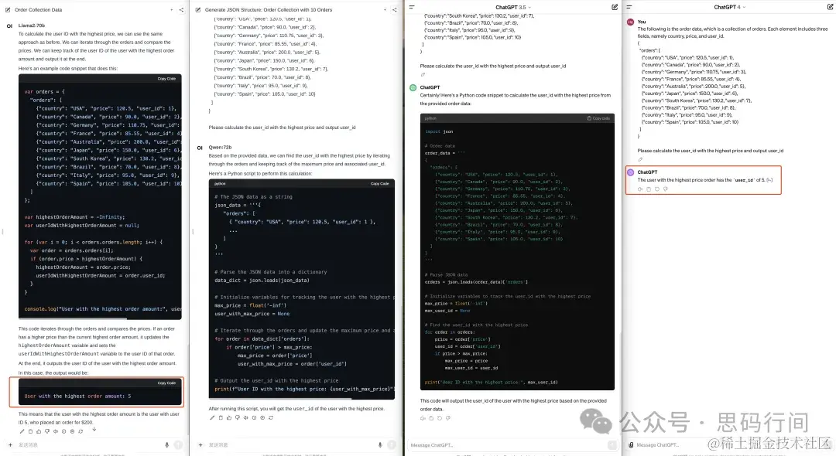Click the regenerate icon under the Qwen response
836x456 pixels.
click(x=271, y=417)
